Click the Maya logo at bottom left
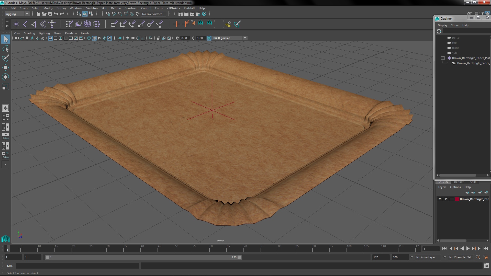The image size is (491, 276). [6, 239]
